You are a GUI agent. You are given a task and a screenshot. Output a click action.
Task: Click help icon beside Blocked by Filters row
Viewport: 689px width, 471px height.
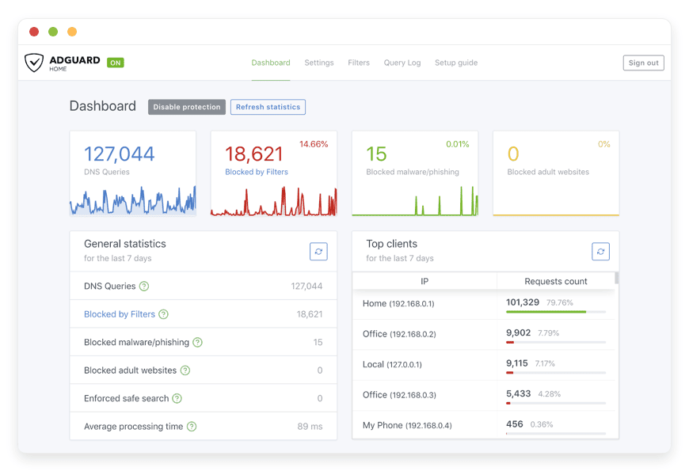click(x=163, y=314)
